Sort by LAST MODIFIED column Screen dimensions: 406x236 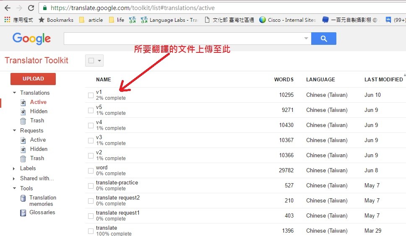[384, 80]
